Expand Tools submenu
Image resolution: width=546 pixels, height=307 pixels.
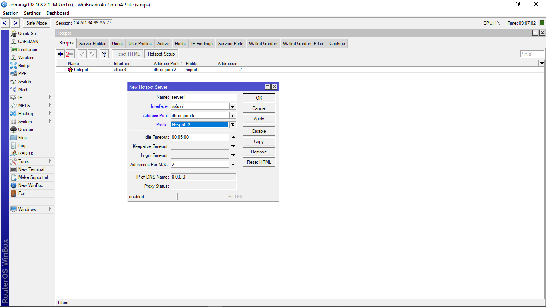(50, 161)
